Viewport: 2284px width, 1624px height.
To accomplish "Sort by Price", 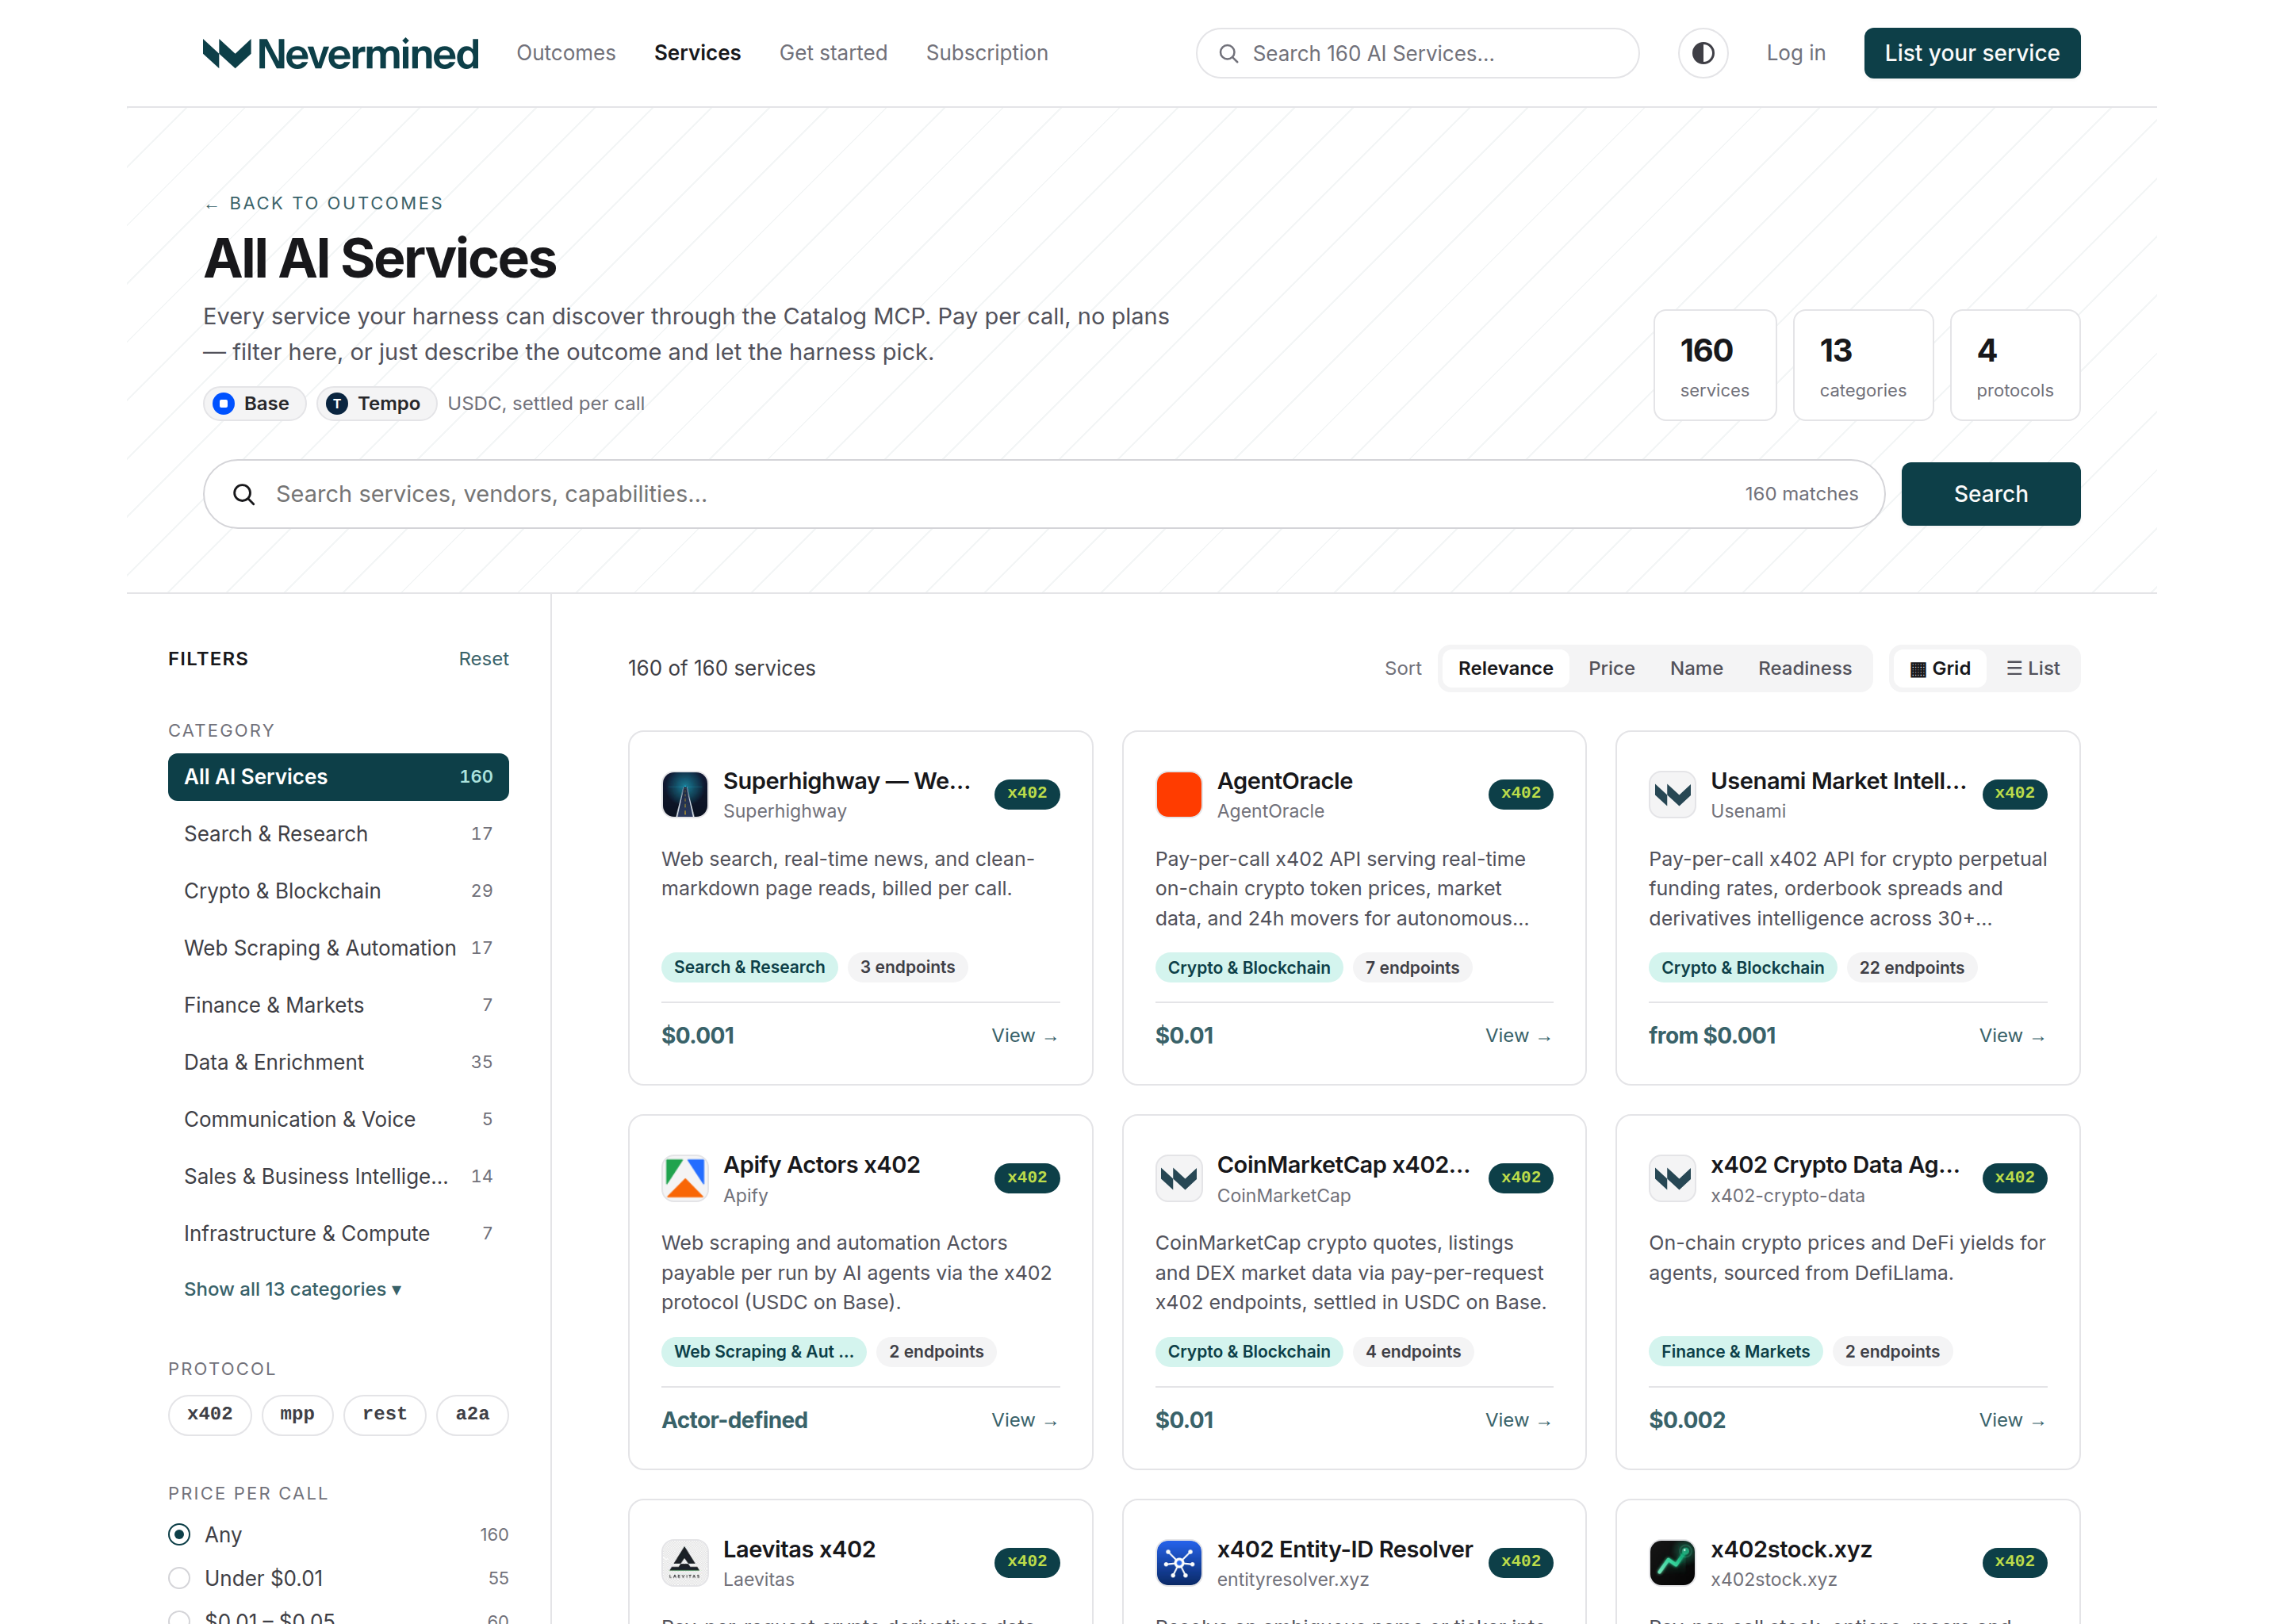I will click(x=1611, y=668).
